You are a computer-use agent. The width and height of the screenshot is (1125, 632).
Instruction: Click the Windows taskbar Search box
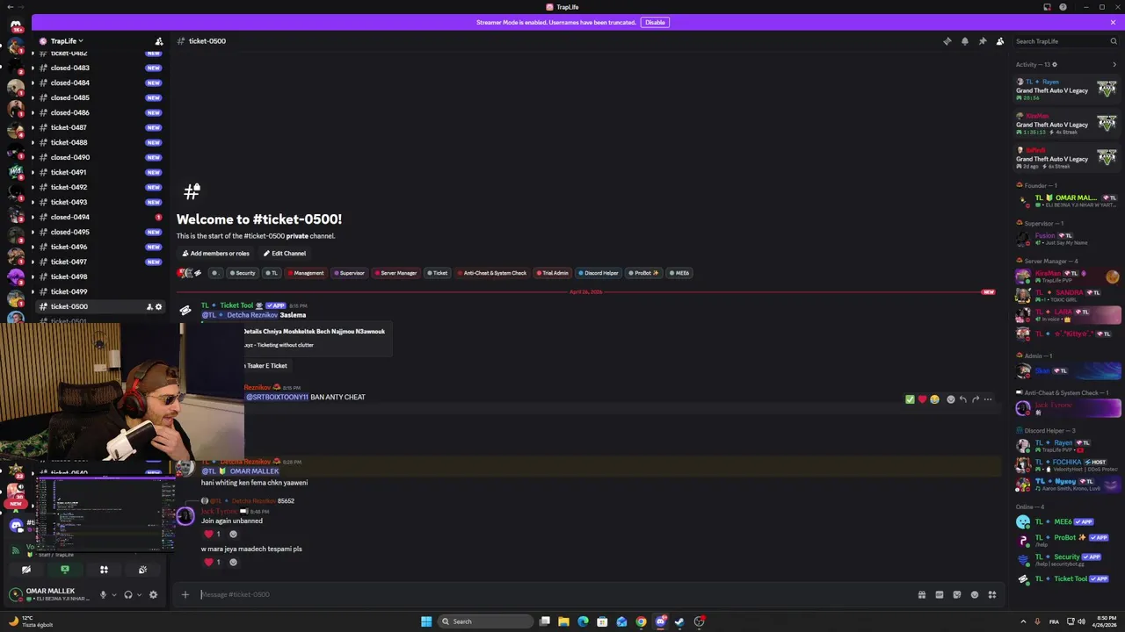click(x=486, y=621)
